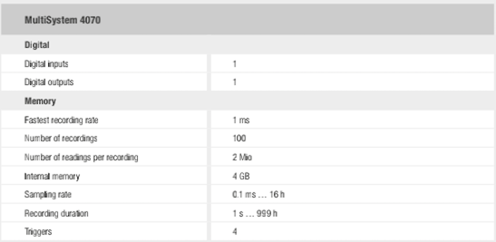Select Number of readings per recording label
Image resolution: width=496 pixels, height=242 pixels.
(x=81, y=158)
